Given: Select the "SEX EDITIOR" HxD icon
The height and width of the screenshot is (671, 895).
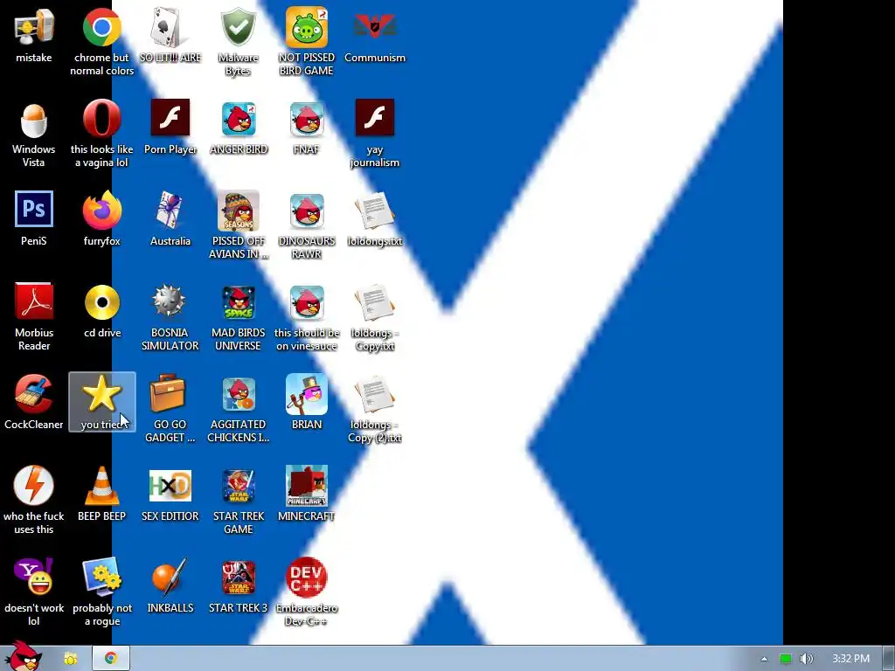Looking at the screenshot, I should (x=170, y=486).
